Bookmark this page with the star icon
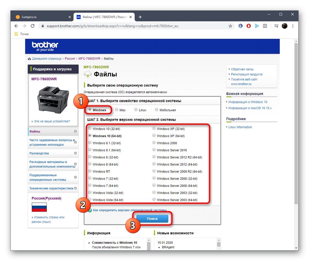 [x=231, y=26]
